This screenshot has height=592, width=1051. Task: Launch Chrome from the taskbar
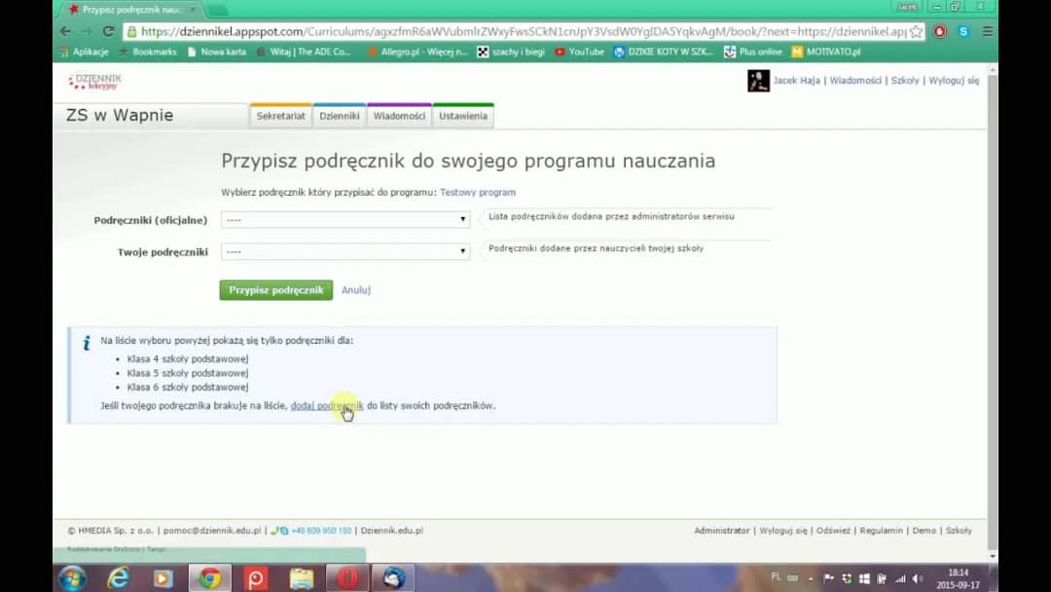point(209,577)
